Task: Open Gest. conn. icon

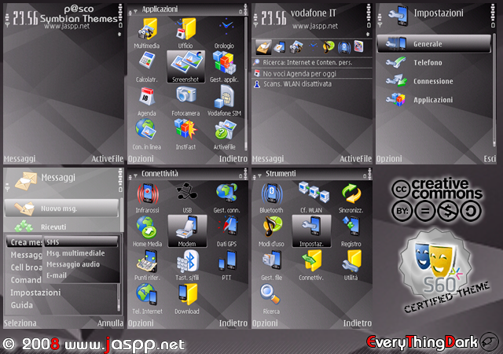Action: click(226, 193)
